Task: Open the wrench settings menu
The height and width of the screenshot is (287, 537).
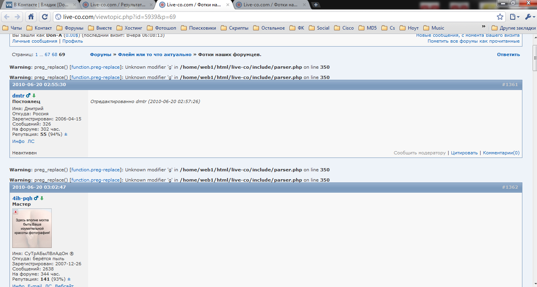Action: coord(528,17)
